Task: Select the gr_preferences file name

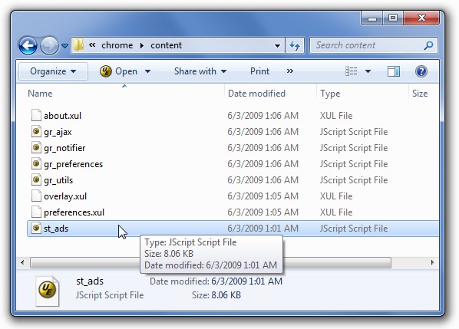Action: 73,164
